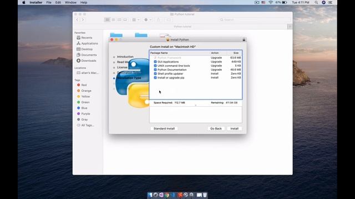This screenshot has width=355, height=199.
Task: Open Desktop in Finder sidebar
Action: (x=87, y=49)
